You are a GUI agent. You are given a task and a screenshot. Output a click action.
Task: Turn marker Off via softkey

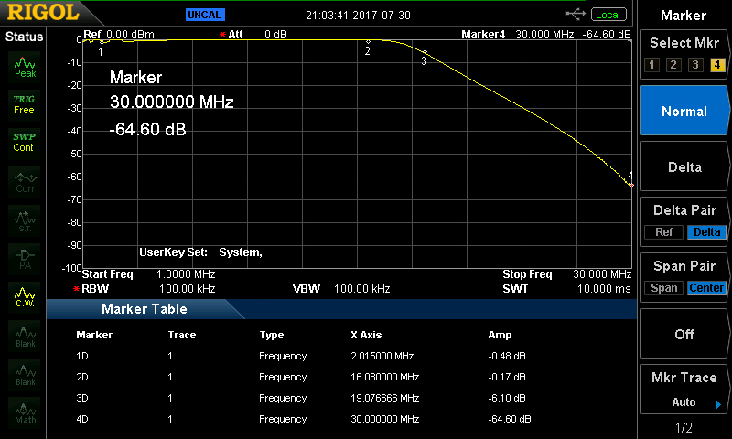click(x=684, y=335)
